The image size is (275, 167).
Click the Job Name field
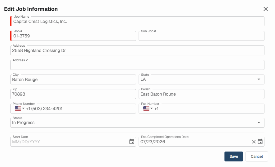(137, 21)
